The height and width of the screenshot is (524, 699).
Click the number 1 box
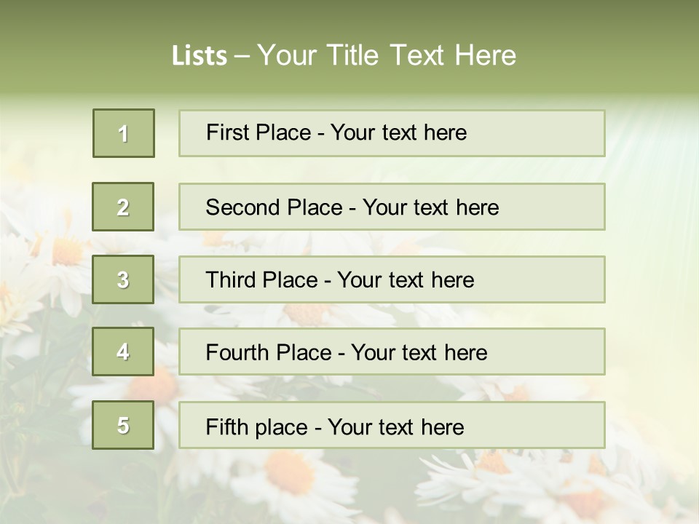[124, 133]
